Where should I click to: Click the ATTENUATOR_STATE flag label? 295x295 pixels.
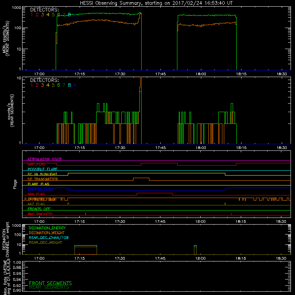point(45,159)
